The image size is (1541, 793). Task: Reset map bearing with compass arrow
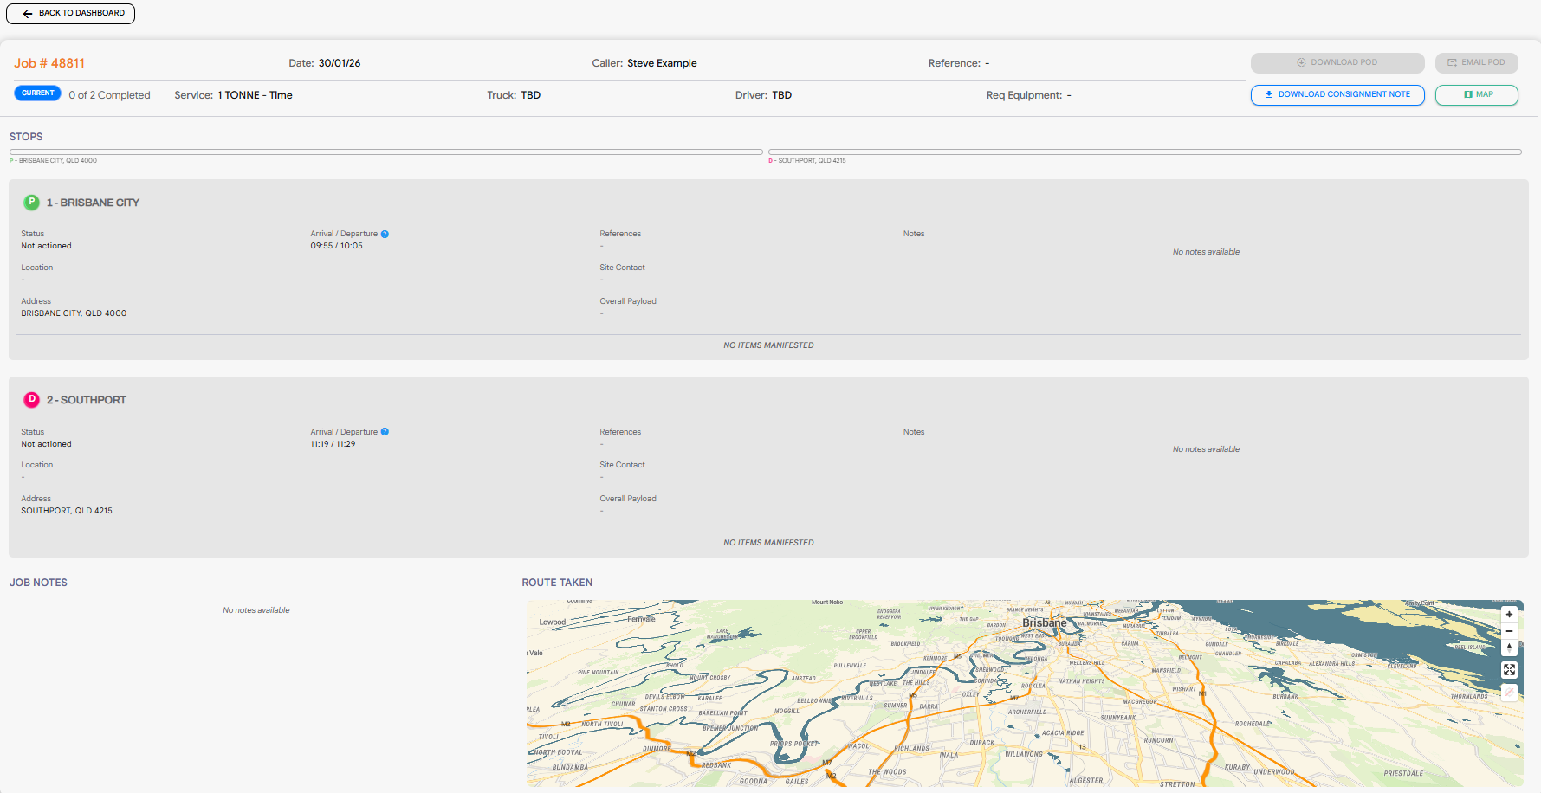coord(1509,648)
